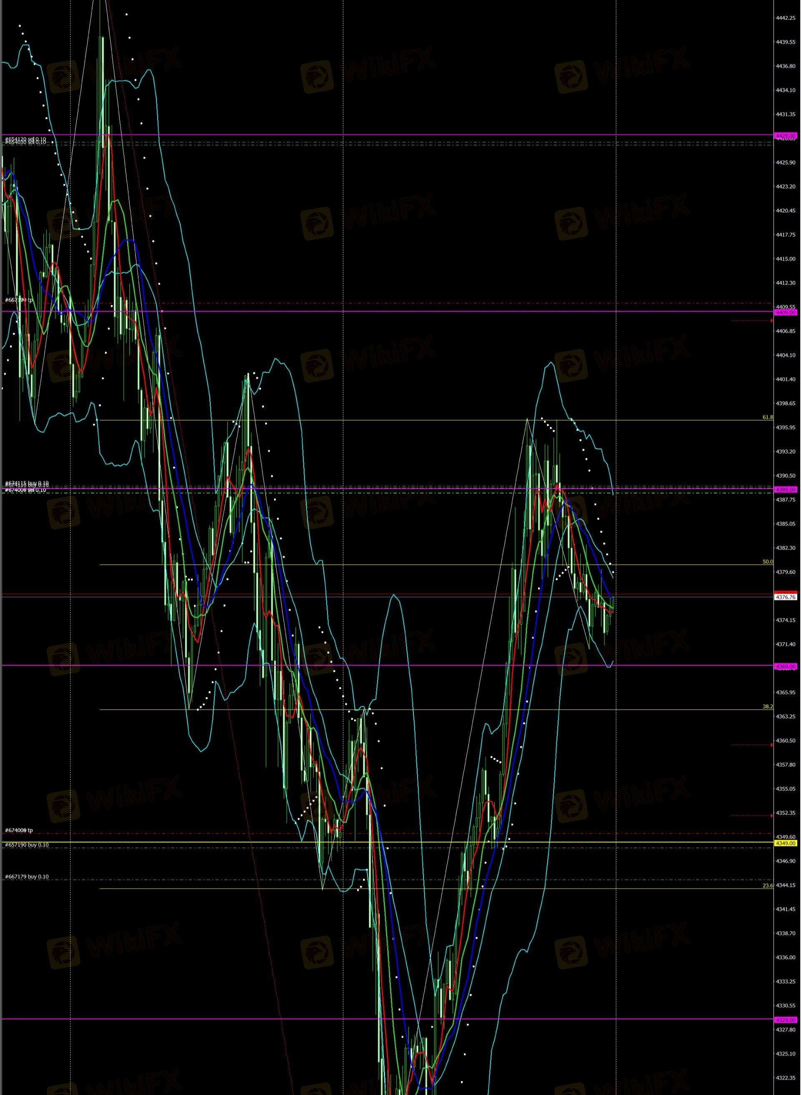Click 4412.30 on the price scale
Image resolution: width=801 pixels, height=1095 pixels.
pos(786,283)
